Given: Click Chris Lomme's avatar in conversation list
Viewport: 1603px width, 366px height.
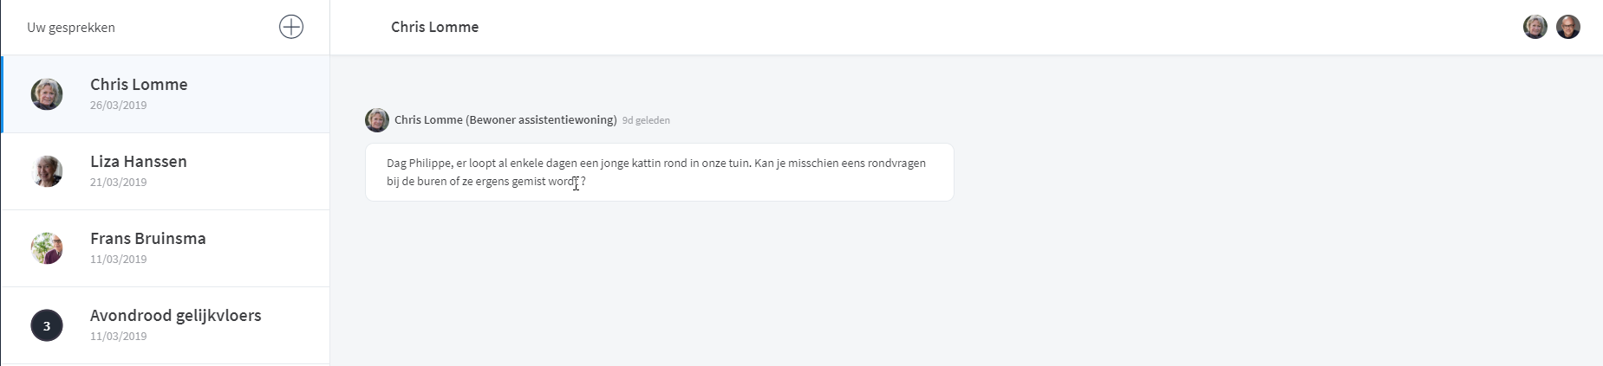Looking at the screenshot, I should click(47, 94).
